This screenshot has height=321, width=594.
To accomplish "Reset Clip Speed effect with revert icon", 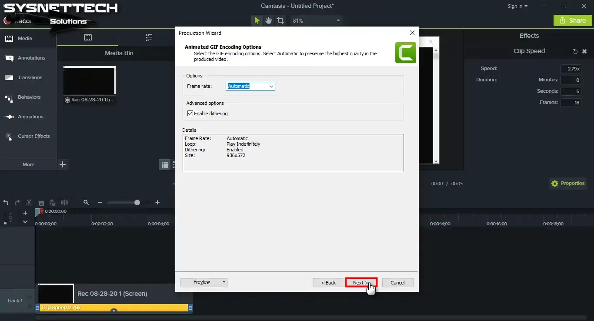I will point(575,51).
